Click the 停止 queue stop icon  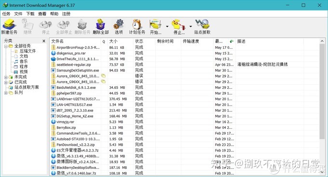point(179,27)
